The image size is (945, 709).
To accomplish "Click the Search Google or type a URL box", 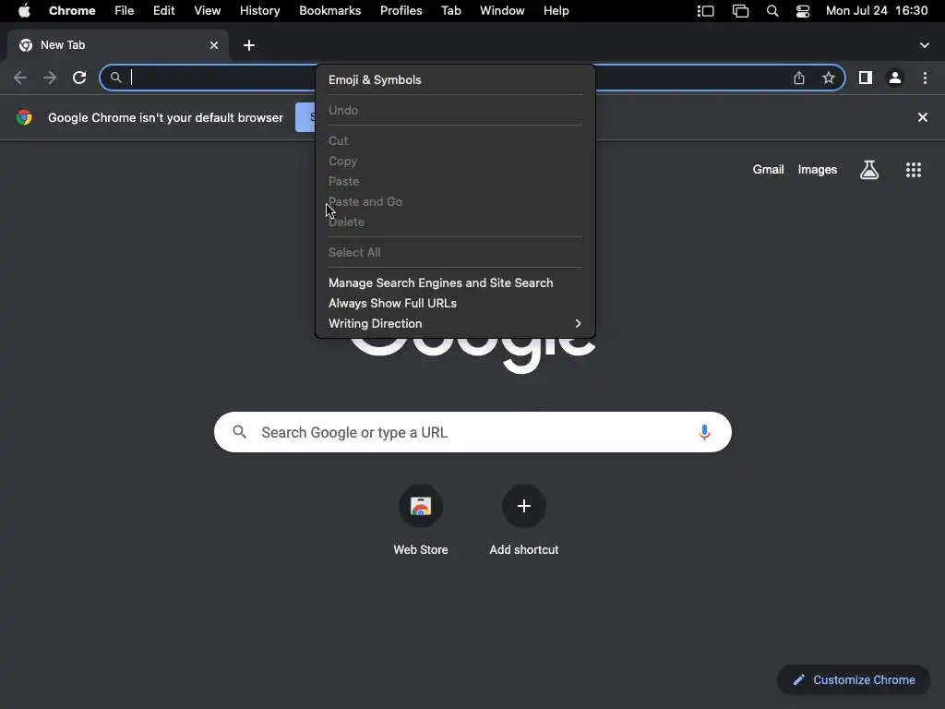I will pos(472,432).
